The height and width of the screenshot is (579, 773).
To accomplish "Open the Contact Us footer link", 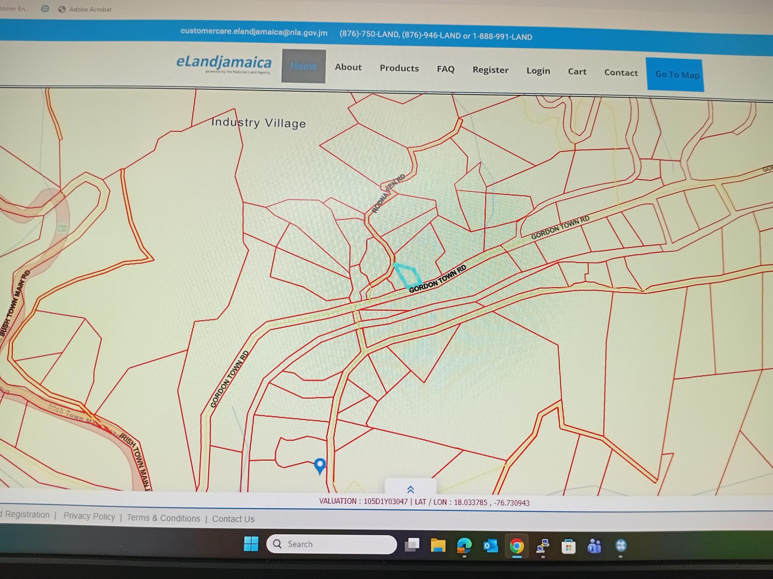I will pos(233,519).
